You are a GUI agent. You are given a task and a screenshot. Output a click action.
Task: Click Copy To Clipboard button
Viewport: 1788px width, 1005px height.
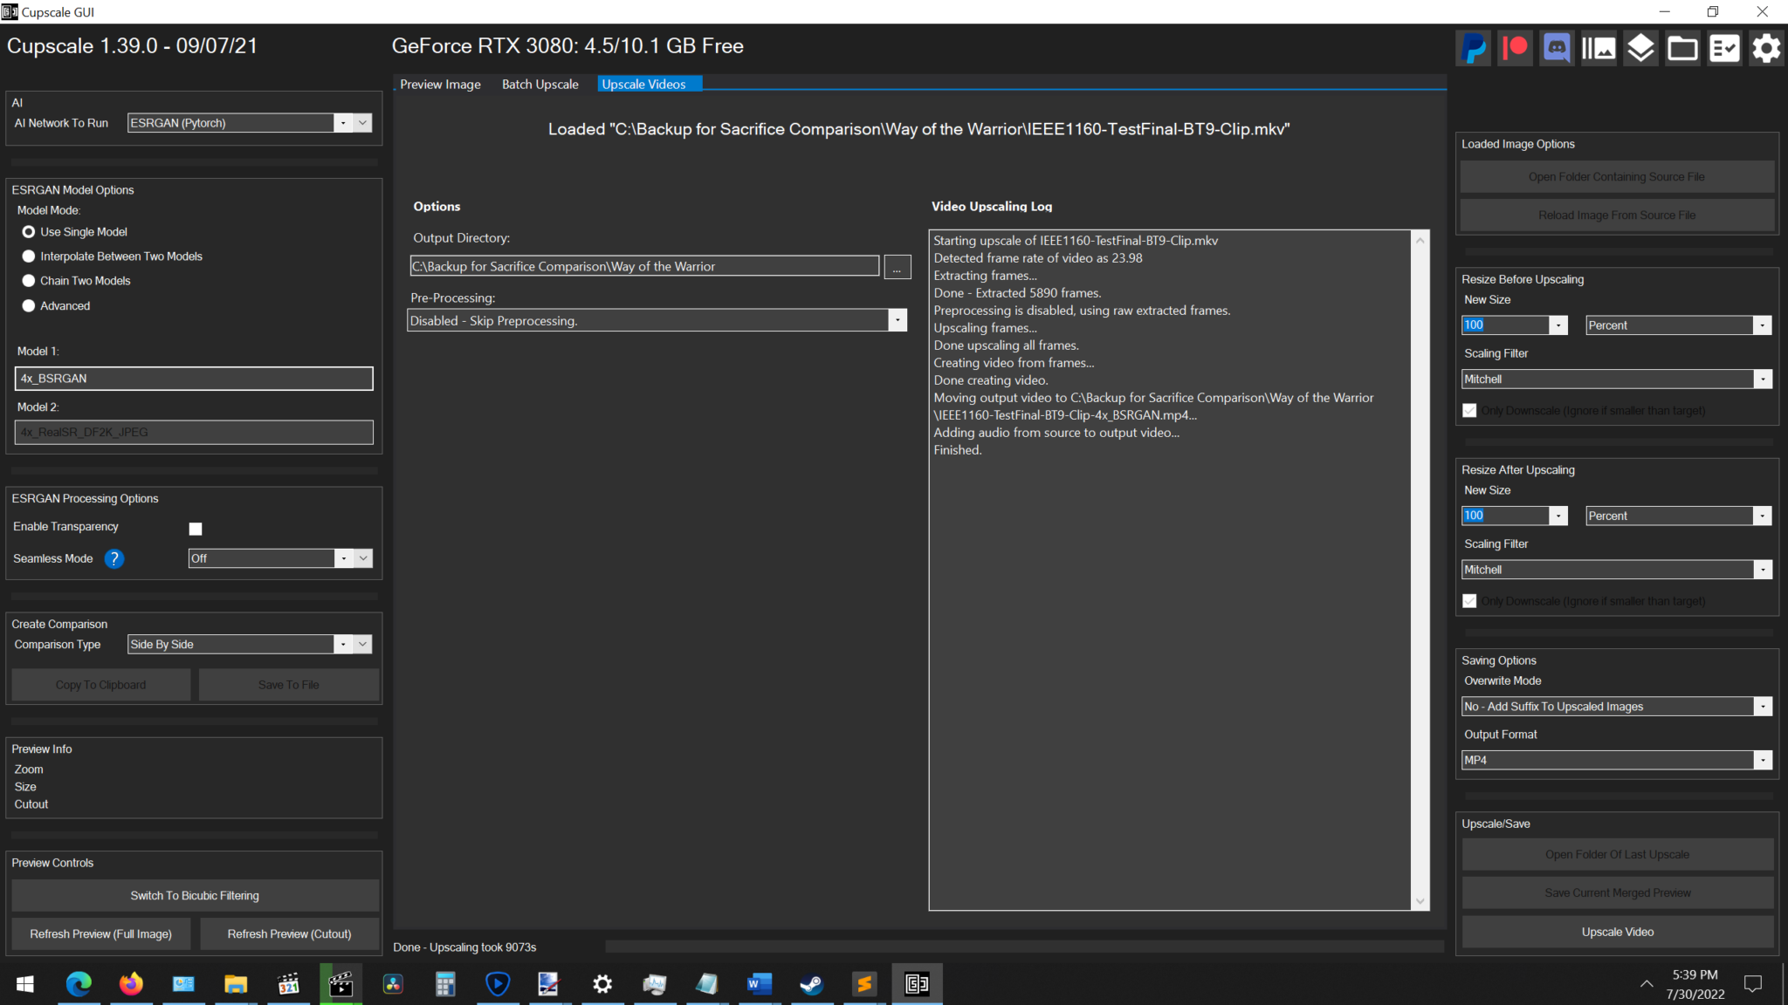[x=101, y=685]
